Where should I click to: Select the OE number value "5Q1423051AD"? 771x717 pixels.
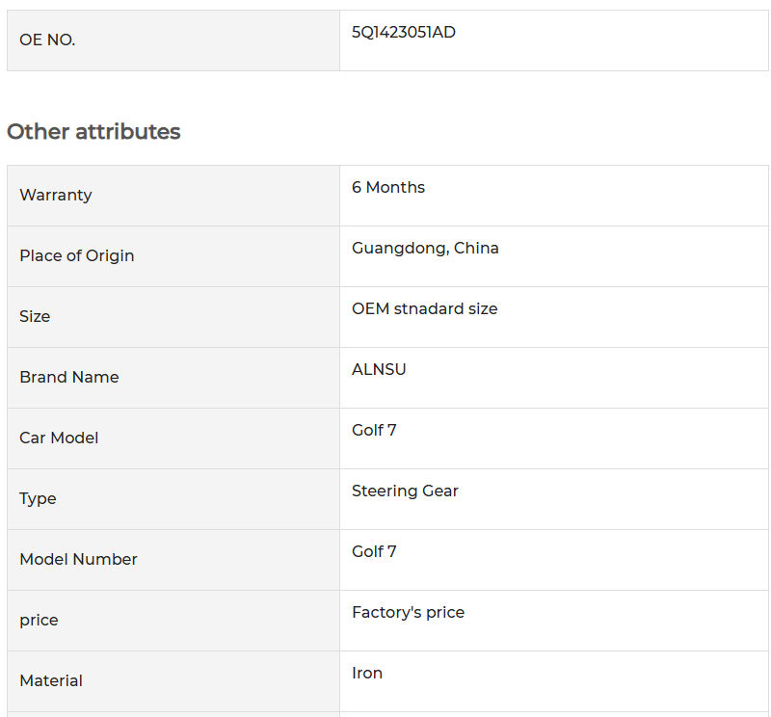pyautogui.click(x=404, y=33)
